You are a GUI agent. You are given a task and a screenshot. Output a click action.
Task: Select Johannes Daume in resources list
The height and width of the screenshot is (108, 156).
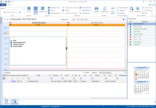pyautogui.click(x=138, y=24)
